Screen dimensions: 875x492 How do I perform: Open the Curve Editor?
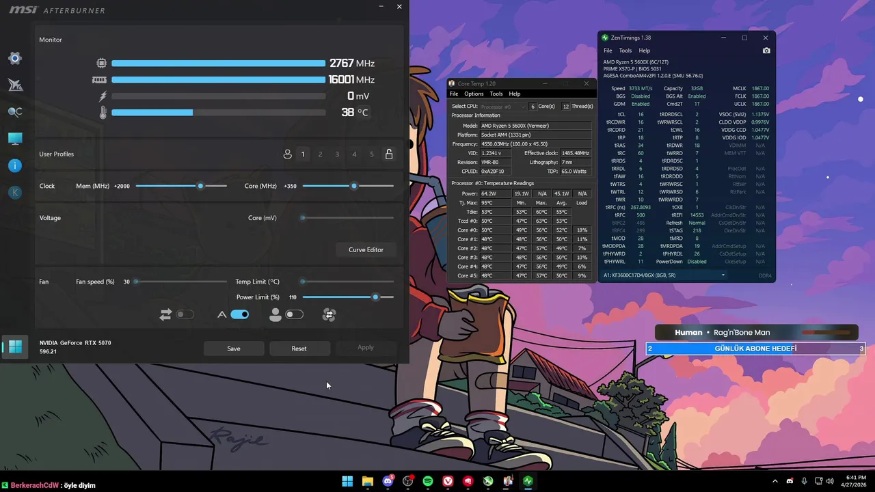[366, 250]
